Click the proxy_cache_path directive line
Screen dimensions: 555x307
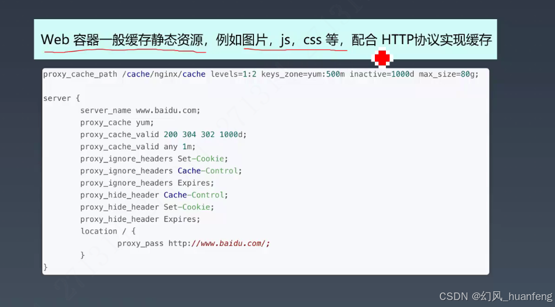(261, 74)
